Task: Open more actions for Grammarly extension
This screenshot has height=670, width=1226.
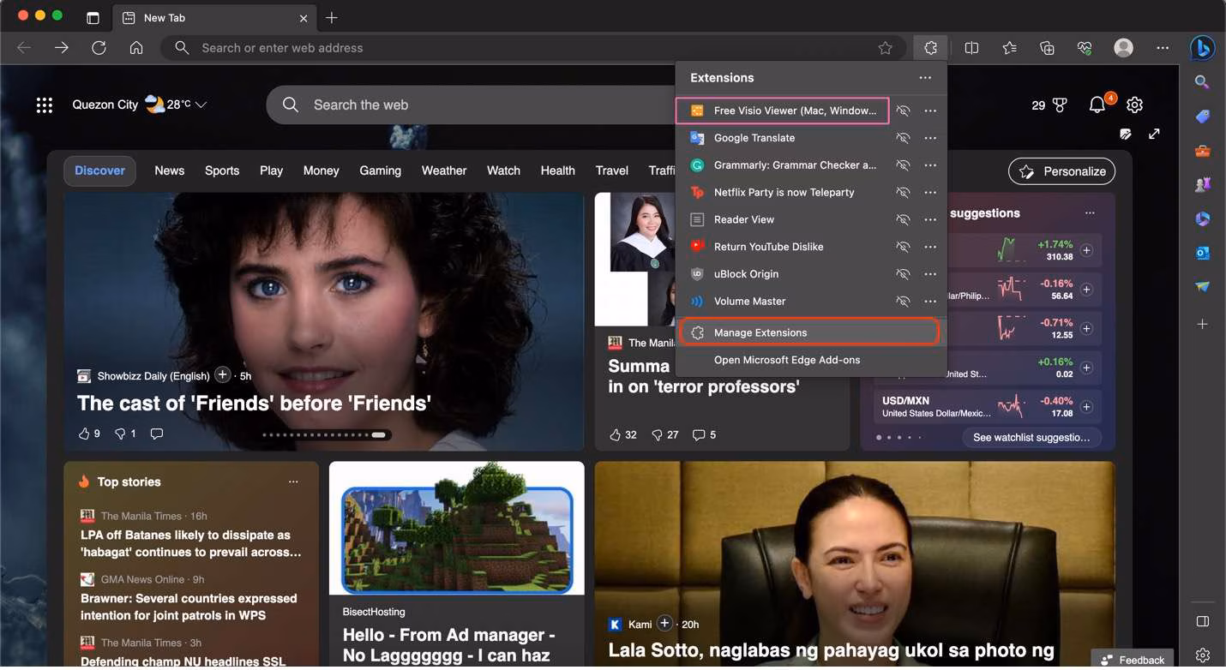Action: click(930, 165)
